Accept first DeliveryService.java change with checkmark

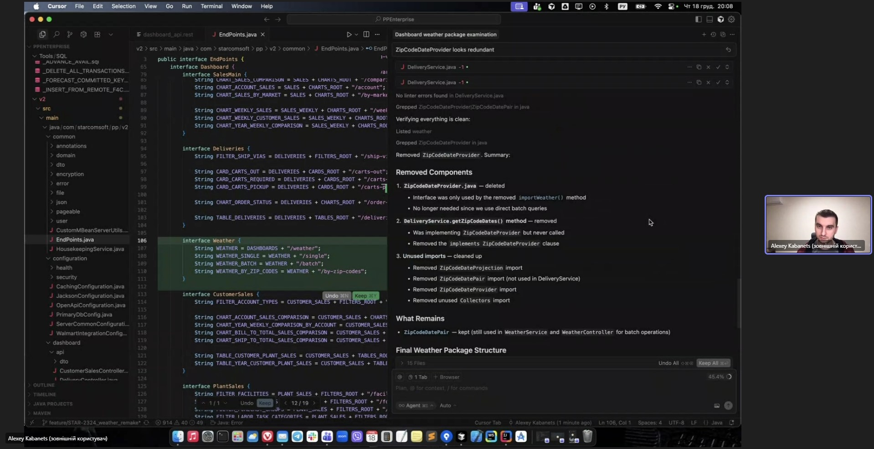click(x=718, y=67)
